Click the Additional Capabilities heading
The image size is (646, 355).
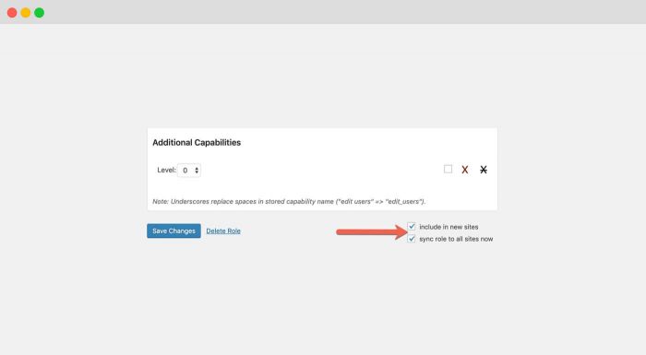coord(197,143)
